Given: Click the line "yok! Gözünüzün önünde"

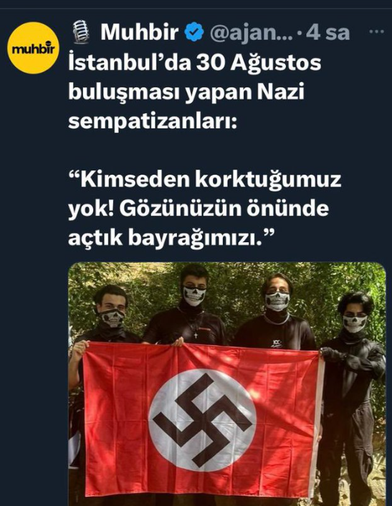Looking at the screenshot, I should [199, 209].
